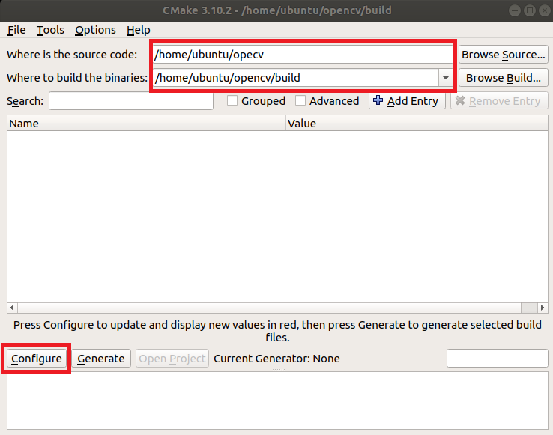Screen dimensions: 553x435
Task: Click the source code path field
Action: tap(303, 55)
